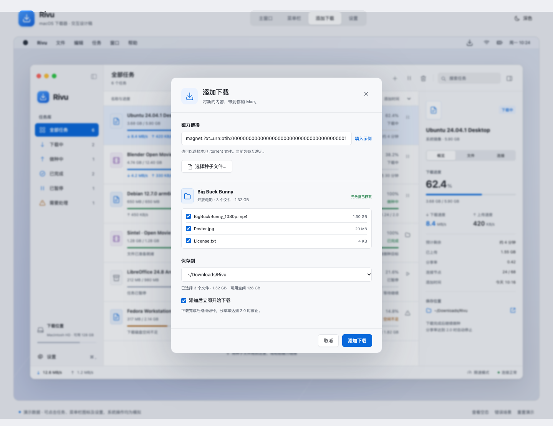Confirm with the blue 添加下载 button

(x=357, y=341)
